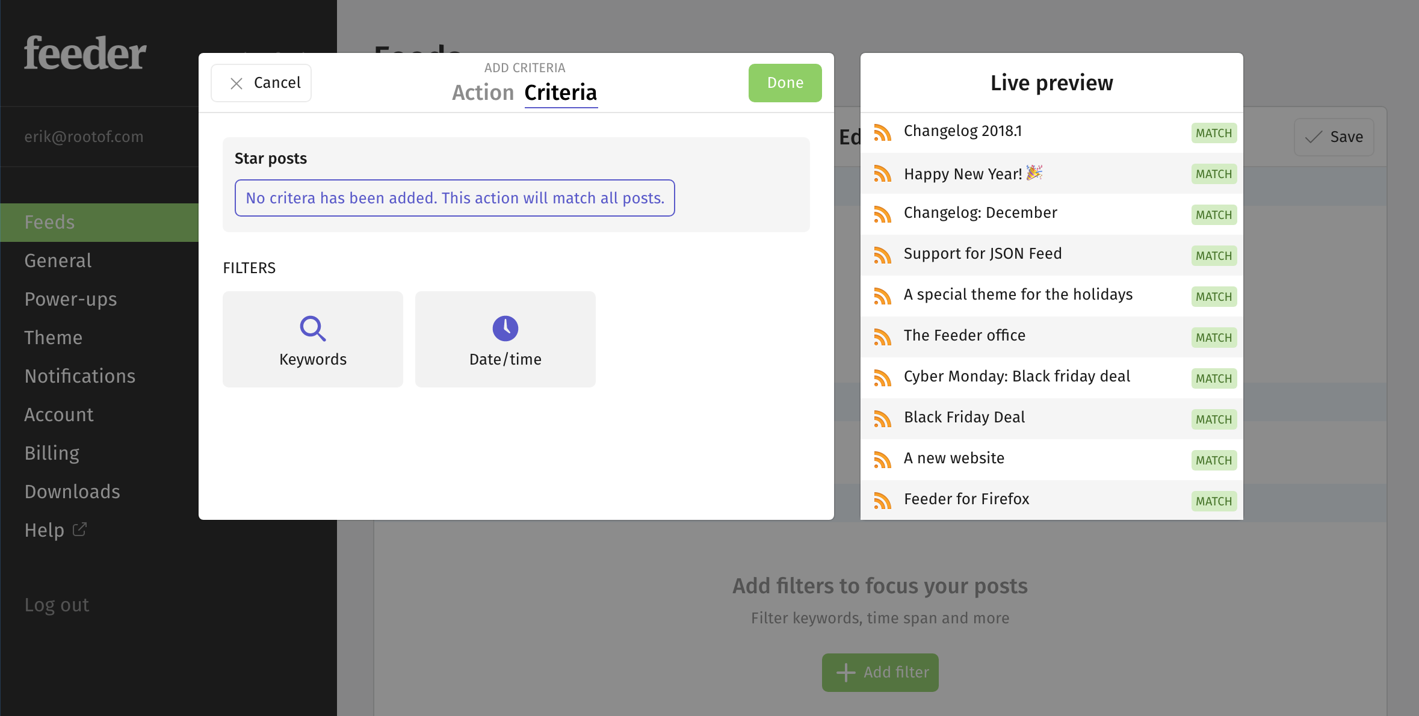Click RSS icon beside Cyber Monday post
The height and width of the screenshot is (716, 1419).
click(882, 378)
